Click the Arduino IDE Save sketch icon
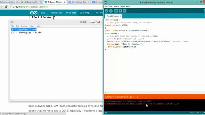The height and width of the screenshot is (115, 205). 125,11
